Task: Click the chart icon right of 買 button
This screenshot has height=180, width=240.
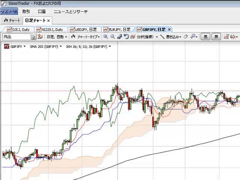Action: 226,37
